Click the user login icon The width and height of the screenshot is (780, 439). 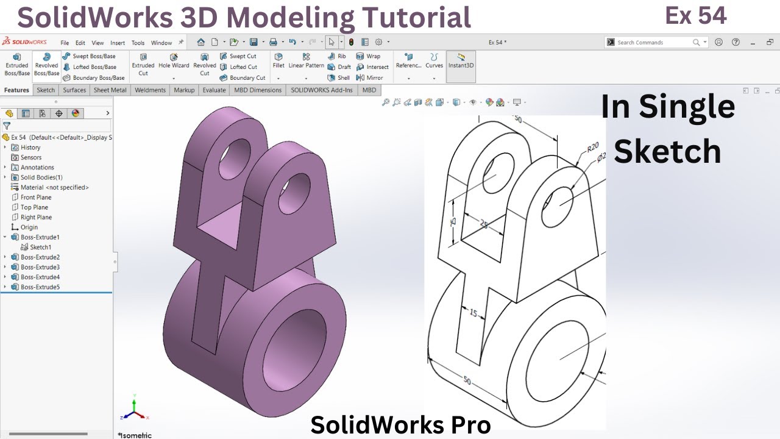pyautogui.click(x=718, y=42)
